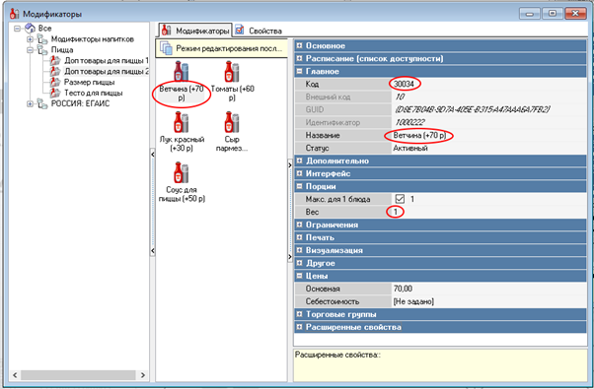594x389 pixels.
Task: Select the Соус для пиццы (+50 р) icon
Action: [x=182, y=172]
